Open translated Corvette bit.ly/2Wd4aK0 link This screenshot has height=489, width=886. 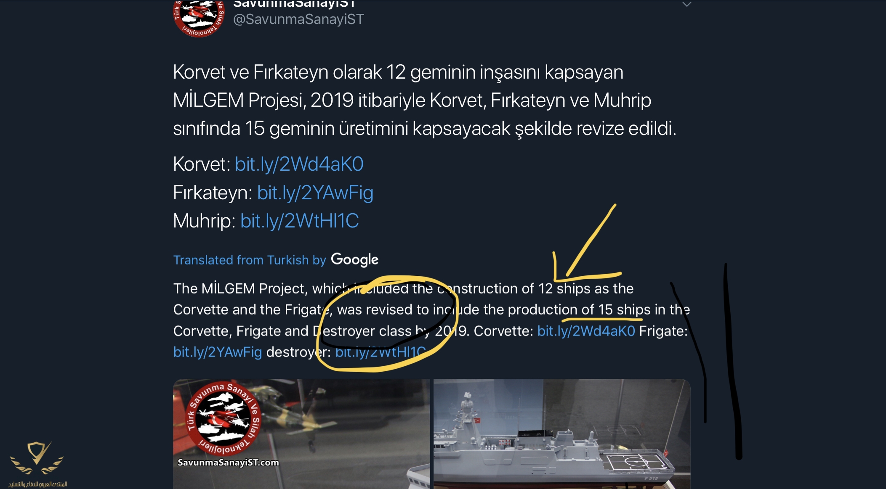[586, 331]
